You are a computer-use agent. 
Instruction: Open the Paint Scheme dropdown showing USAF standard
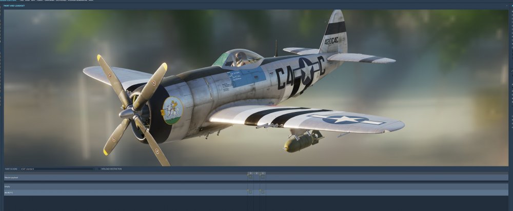pos(57,169)
